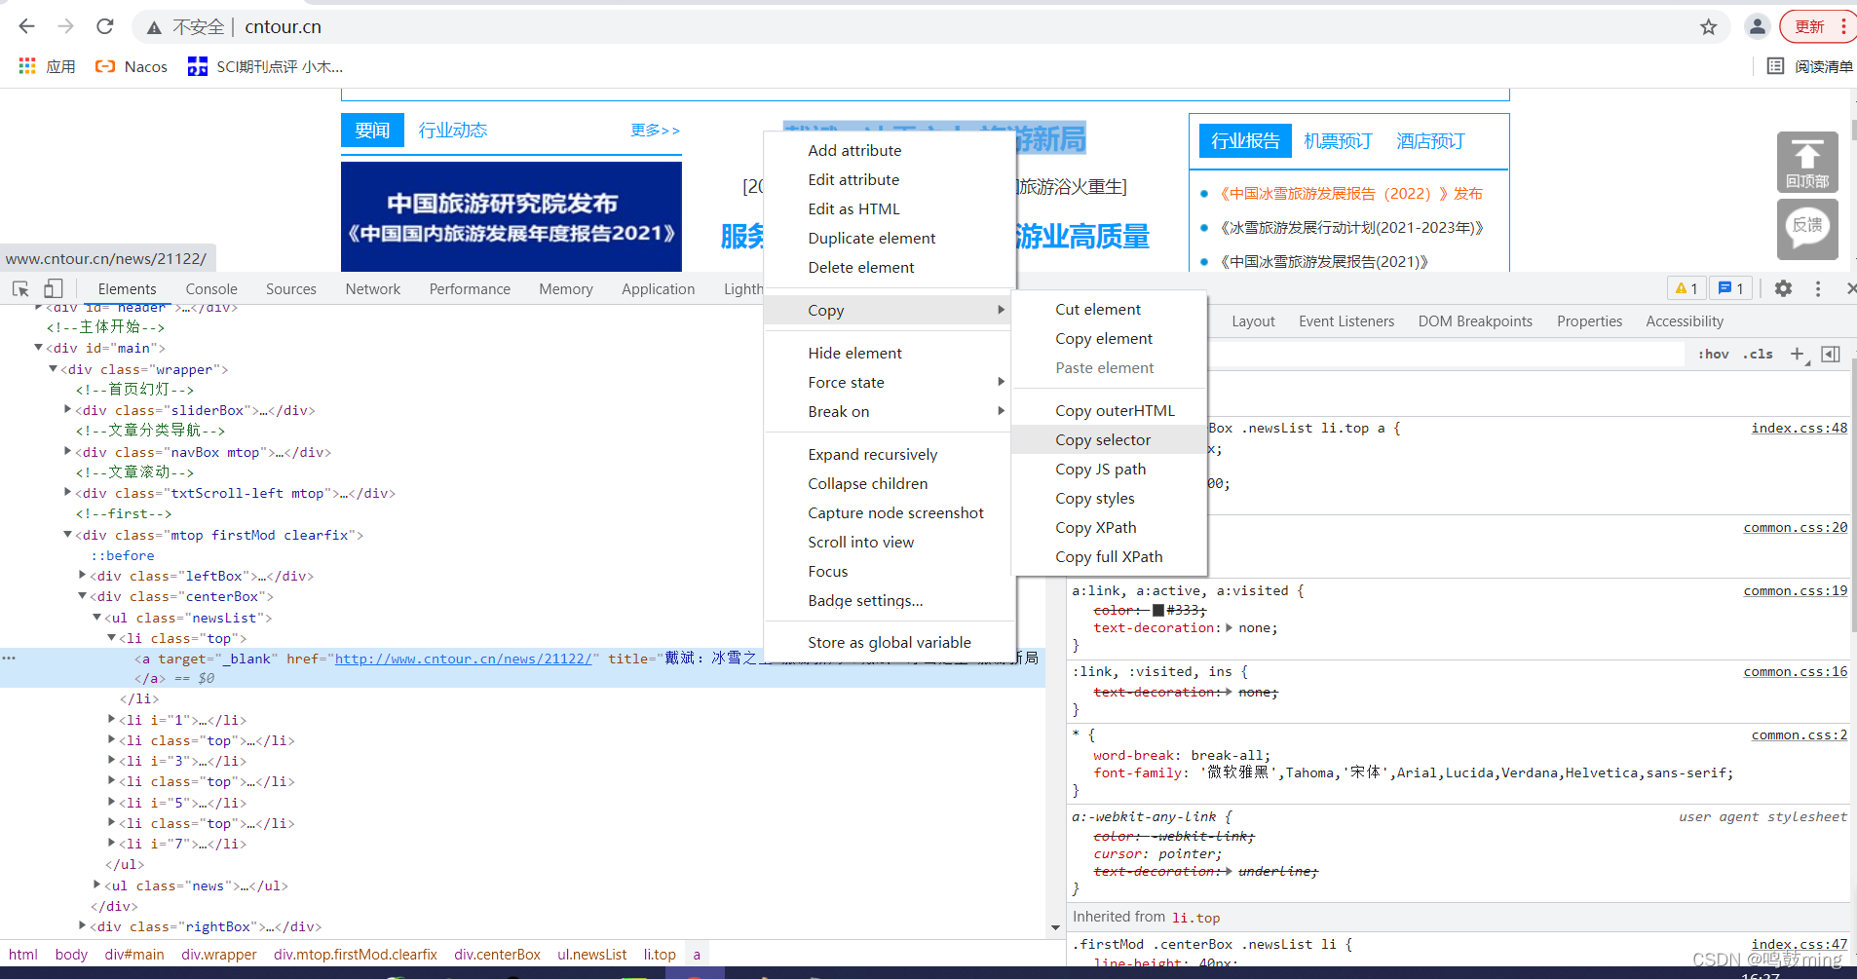The height and width of the screenshot is (979, 1857).
Task: Expand the ul class news node
Action: [96, 885]
